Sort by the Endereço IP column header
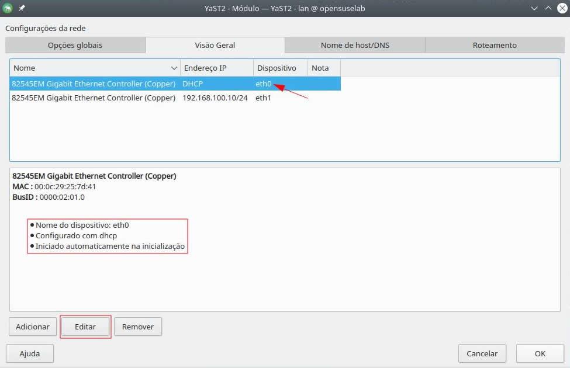Image resolution: width=570 pixels, height=368 pixels. [x=216, y=68]
